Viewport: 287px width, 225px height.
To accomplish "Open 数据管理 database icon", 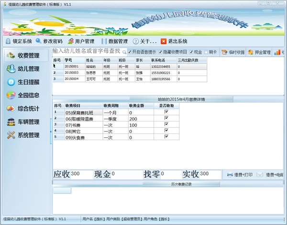I will [104, 41].
